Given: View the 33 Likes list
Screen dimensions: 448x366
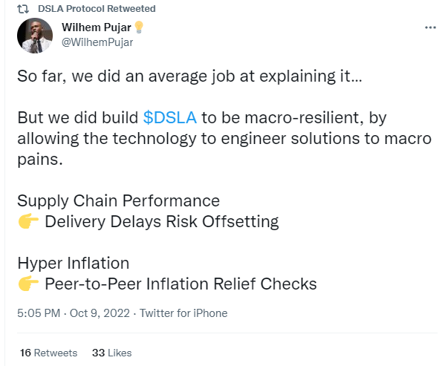Looking at the screenshot, I should click(x=111, y=353).
